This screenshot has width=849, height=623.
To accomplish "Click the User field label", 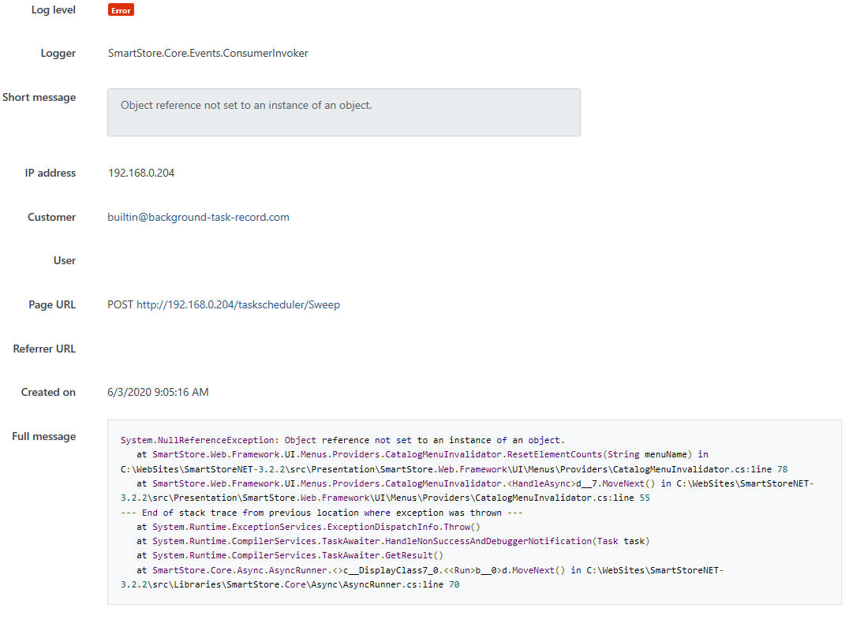I will click(x=65, y=260).
